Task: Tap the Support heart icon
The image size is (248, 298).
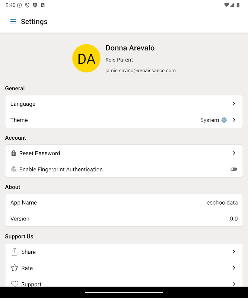Action: click(x=15, y=284)
